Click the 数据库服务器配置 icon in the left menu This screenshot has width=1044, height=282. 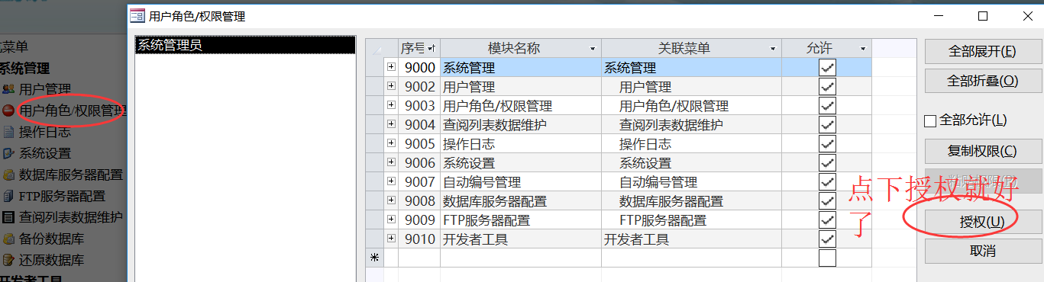point(8,175)
